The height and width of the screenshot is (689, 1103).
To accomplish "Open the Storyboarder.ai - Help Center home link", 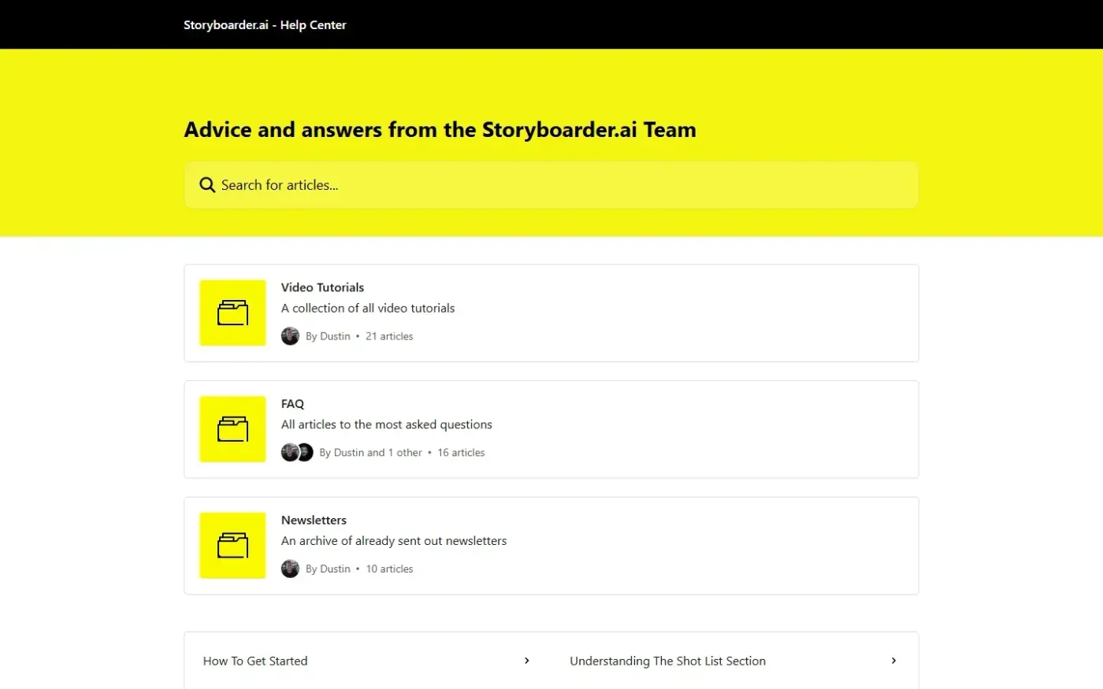I will pos(265,25).
